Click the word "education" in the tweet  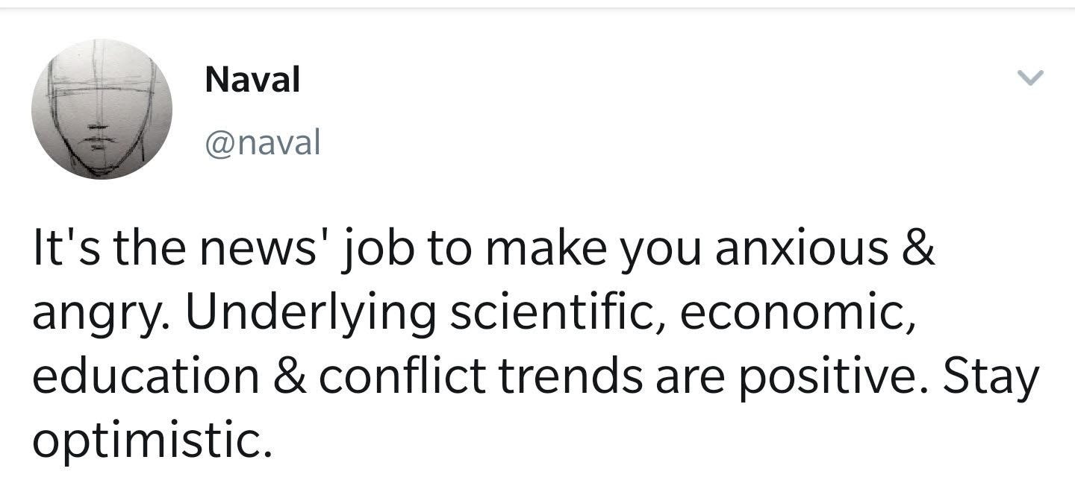tap(146, 377)
